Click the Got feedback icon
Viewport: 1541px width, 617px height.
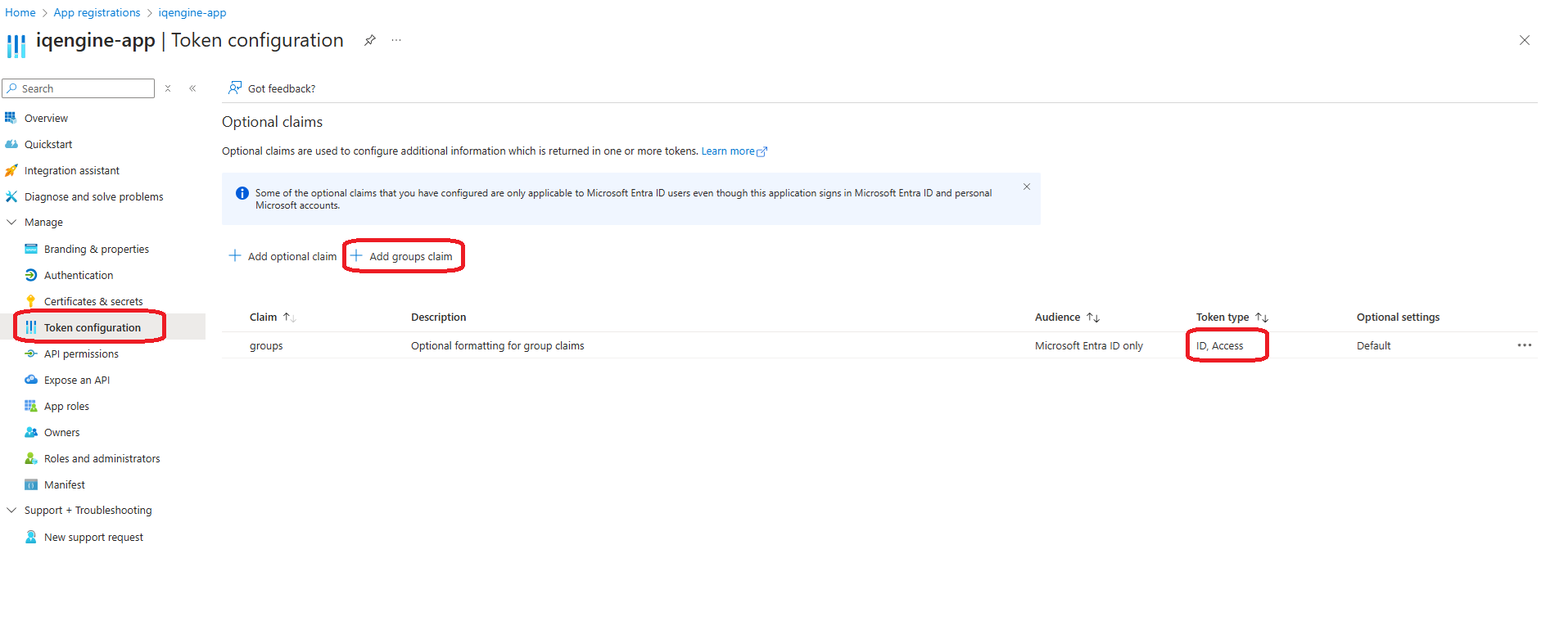click(x=235, y=88)
